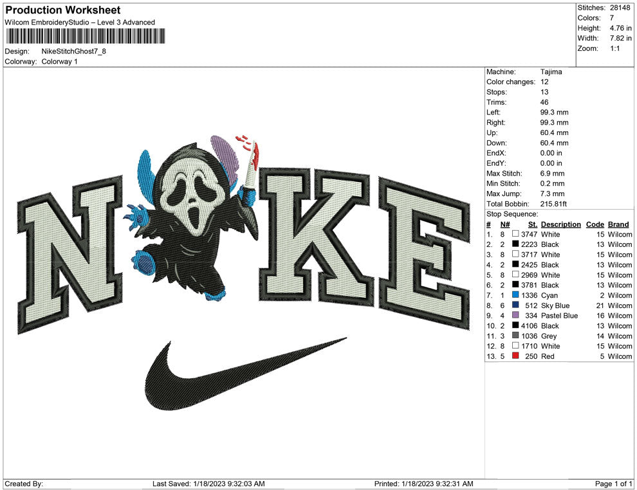Click the Trims value '46'

[544, 102]
